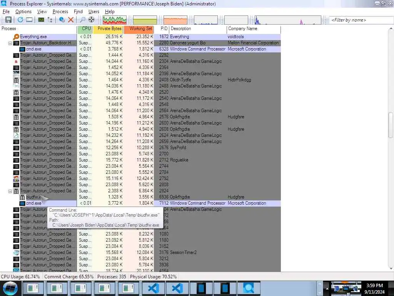This screenshot has height=296, width=394.
Task: Open the Windows Start orb
Action: [10, 288]
